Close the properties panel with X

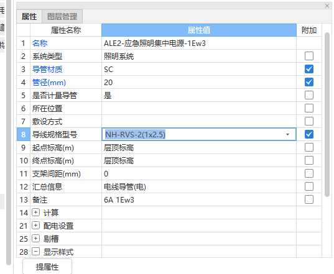(x=327, y=6)
